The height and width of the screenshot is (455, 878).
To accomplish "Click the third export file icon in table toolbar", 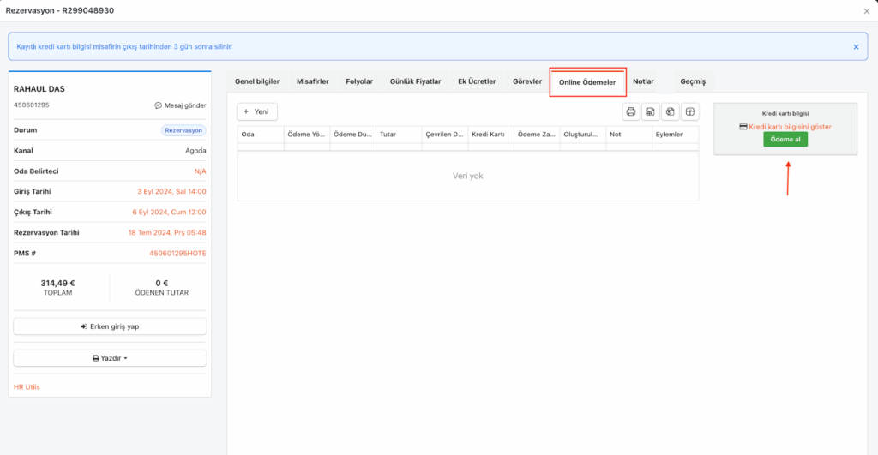I will click(671, 111).
